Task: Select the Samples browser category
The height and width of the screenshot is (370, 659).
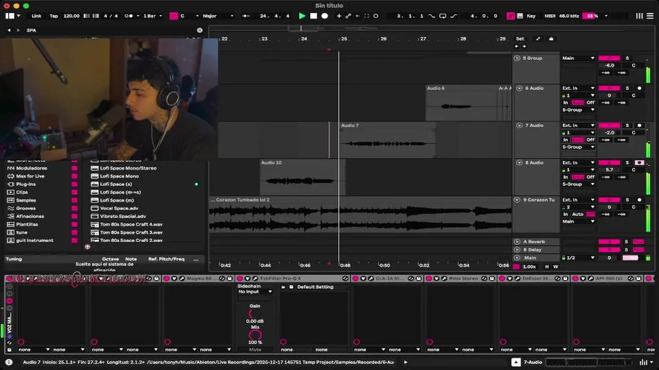Action: pyautogui.click(x=26, y=200)
